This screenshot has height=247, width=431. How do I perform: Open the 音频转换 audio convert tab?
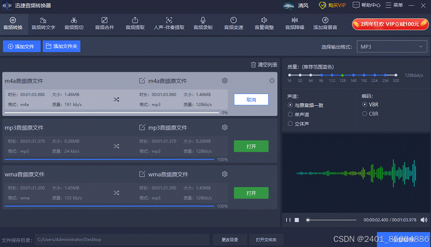click(13, 24)
